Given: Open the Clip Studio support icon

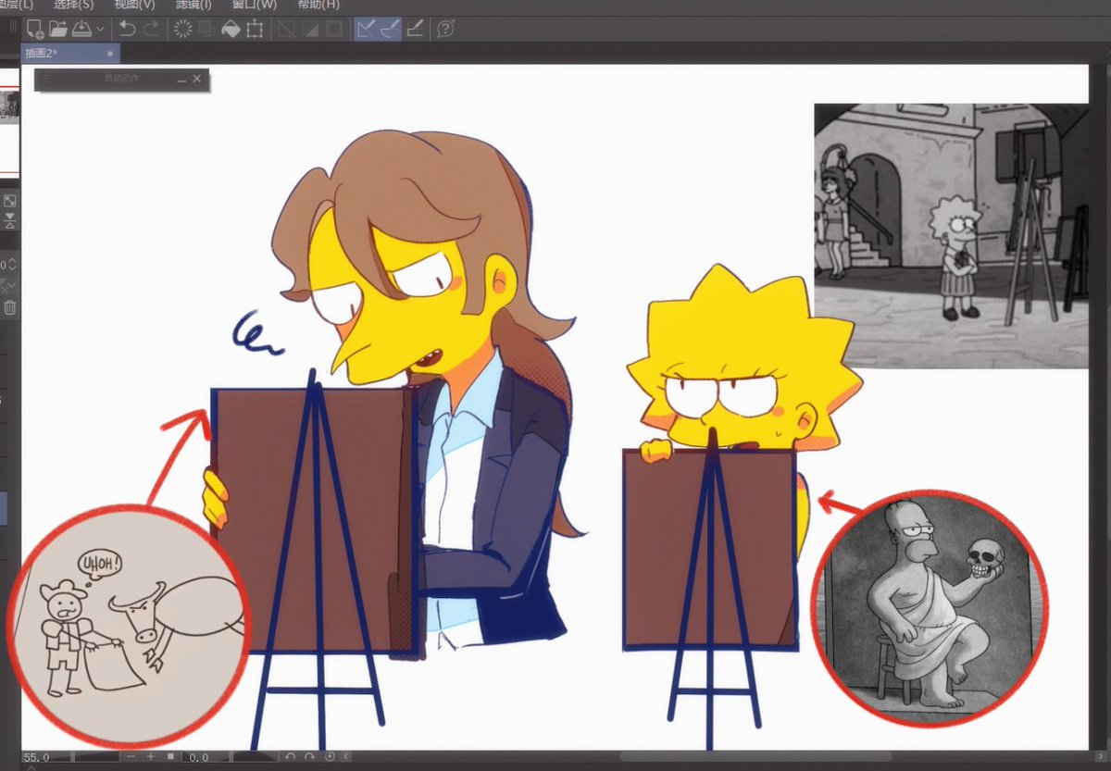Looking at the screenshot, I should click(x=445, y=29).
